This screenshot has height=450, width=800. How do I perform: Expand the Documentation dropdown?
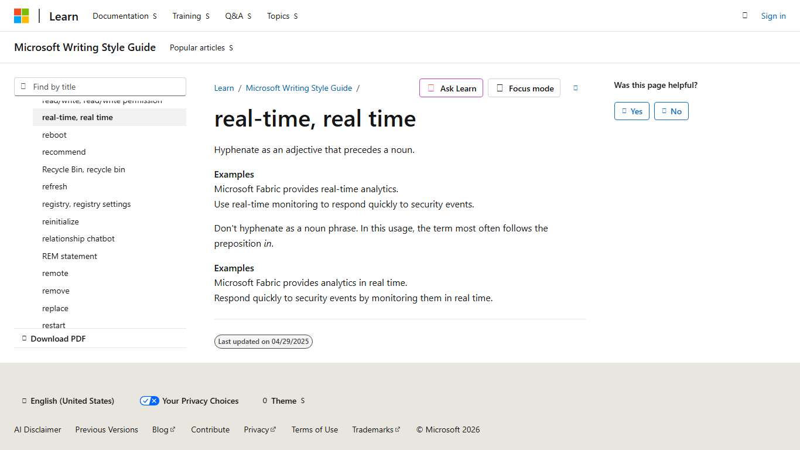point(155,16)
